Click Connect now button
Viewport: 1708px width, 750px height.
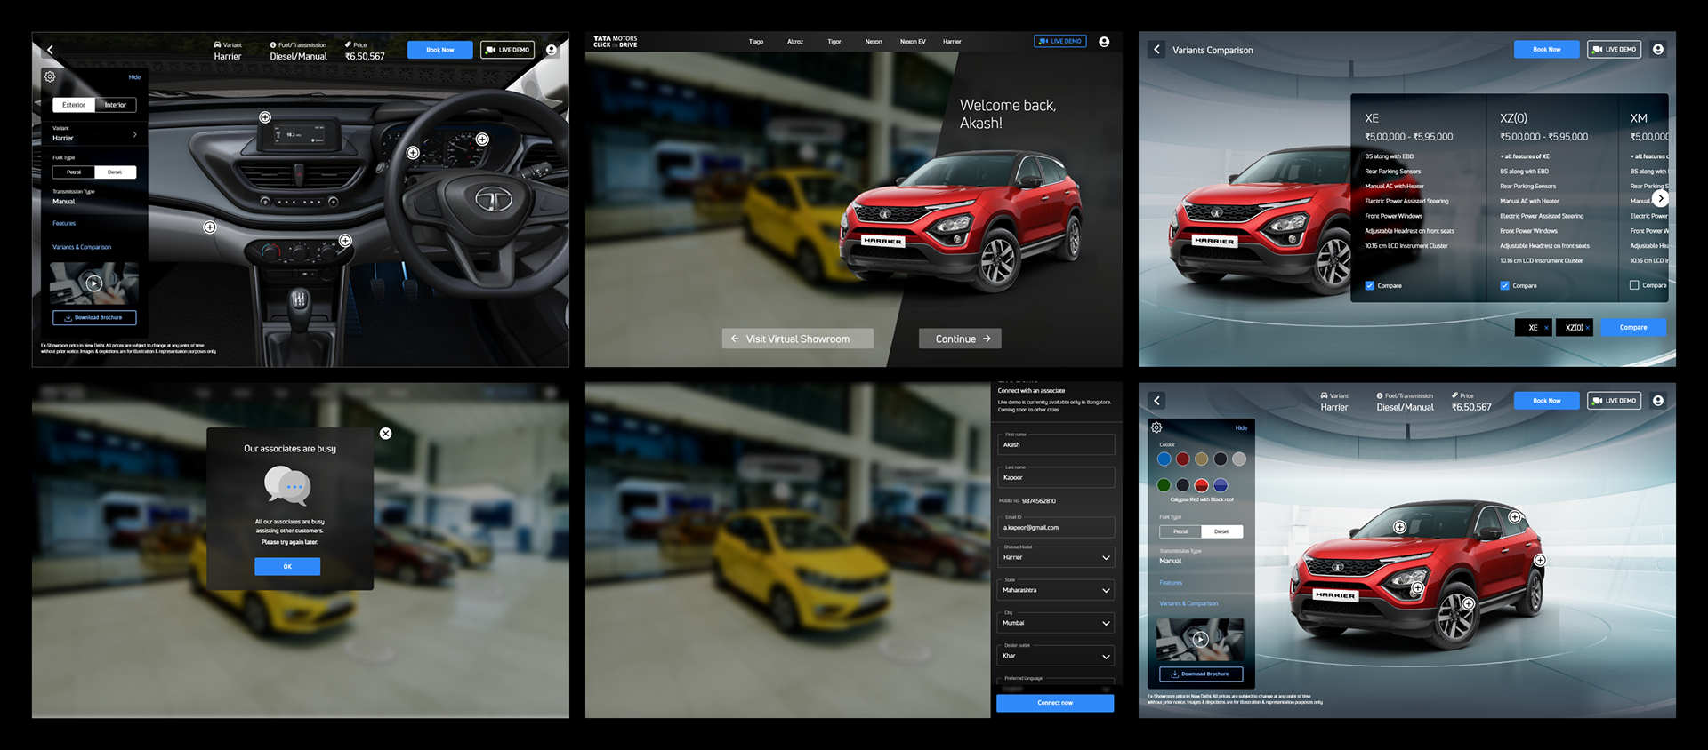[1055, 703]
